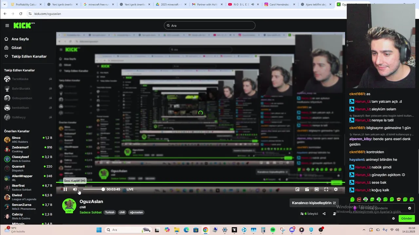Screen dimensions: 419x235
Task: Open OBS Studio from the taskbar
Action: click(x=321, y=230)
